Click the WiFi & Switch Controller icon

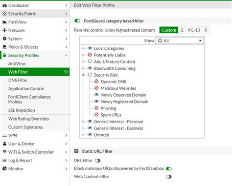click(x=4, y=152)
